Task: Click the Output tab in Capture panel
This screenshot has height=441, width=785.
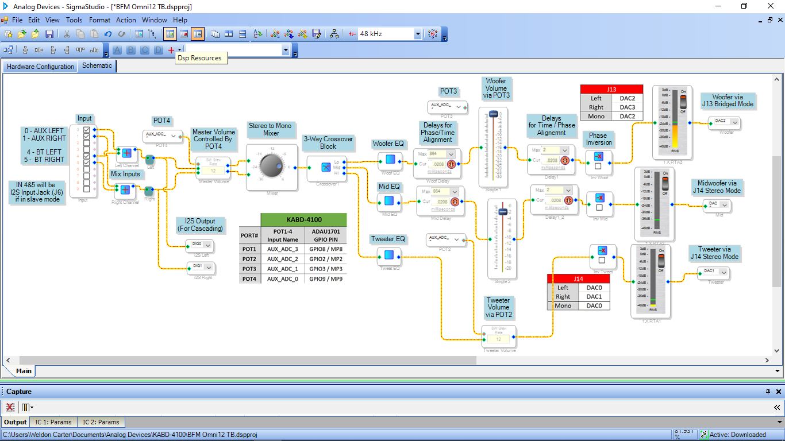Action: click(16, 422)
